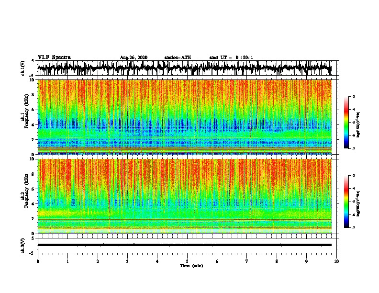
Task: Click the "-5" tick on ch.3(V) axis
Action: (32, 253)
